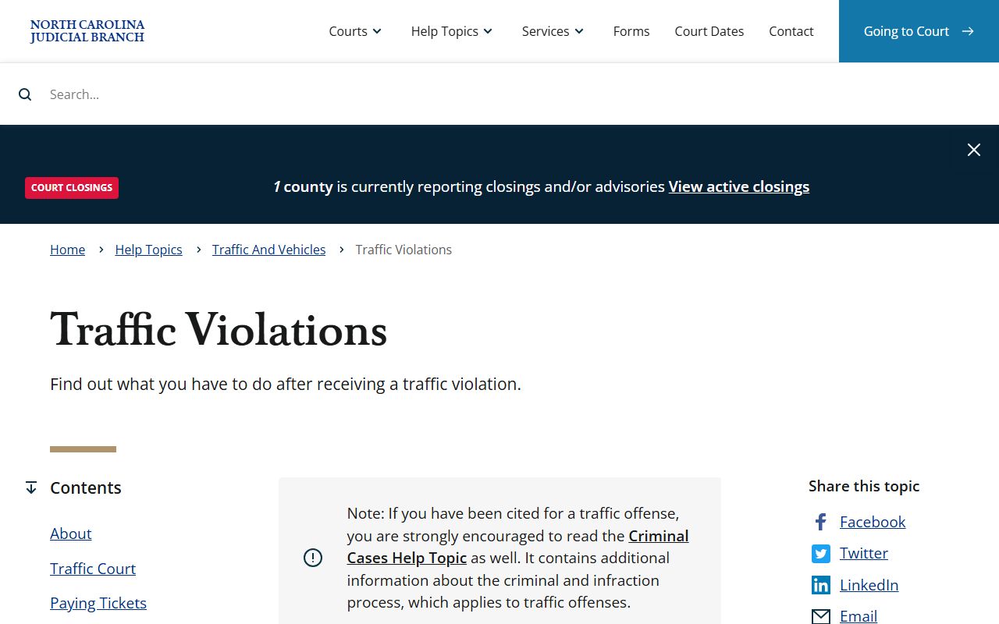999x624 pixels.
Task: Share via LinkedIn text link
Action: pos(869,585)
